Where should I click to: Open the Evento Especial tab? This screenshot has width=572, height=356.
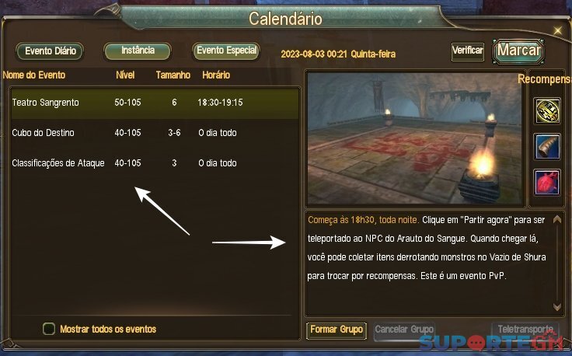click(x=226, y=51)
